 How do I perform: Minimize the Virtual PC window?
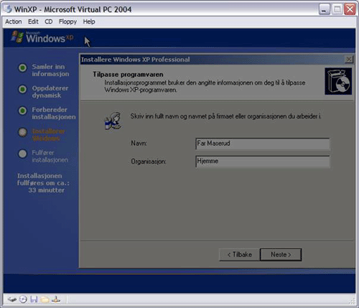click(x=325, y=9)
